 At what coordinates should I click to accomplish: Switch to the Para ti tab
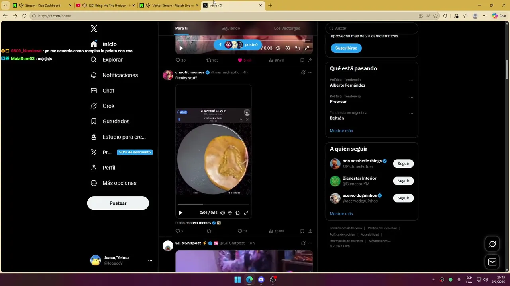[x=181, y=28]
